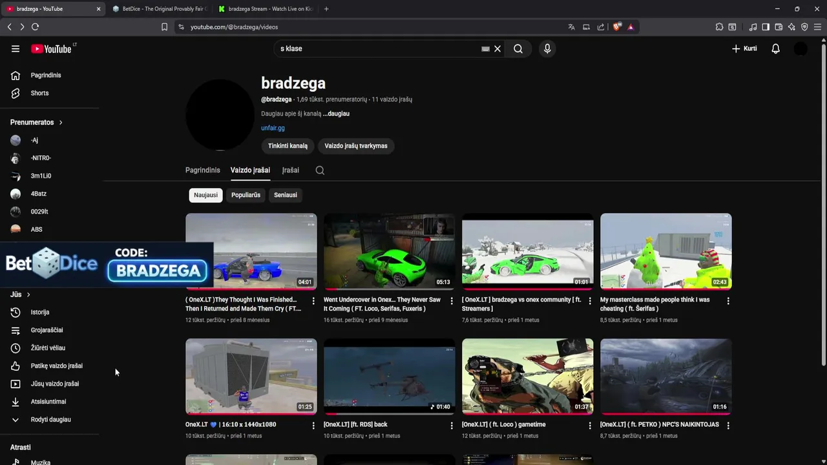Expand the Jūs section
This screenshot has width=827, height=465.
(x=21, y=294)
